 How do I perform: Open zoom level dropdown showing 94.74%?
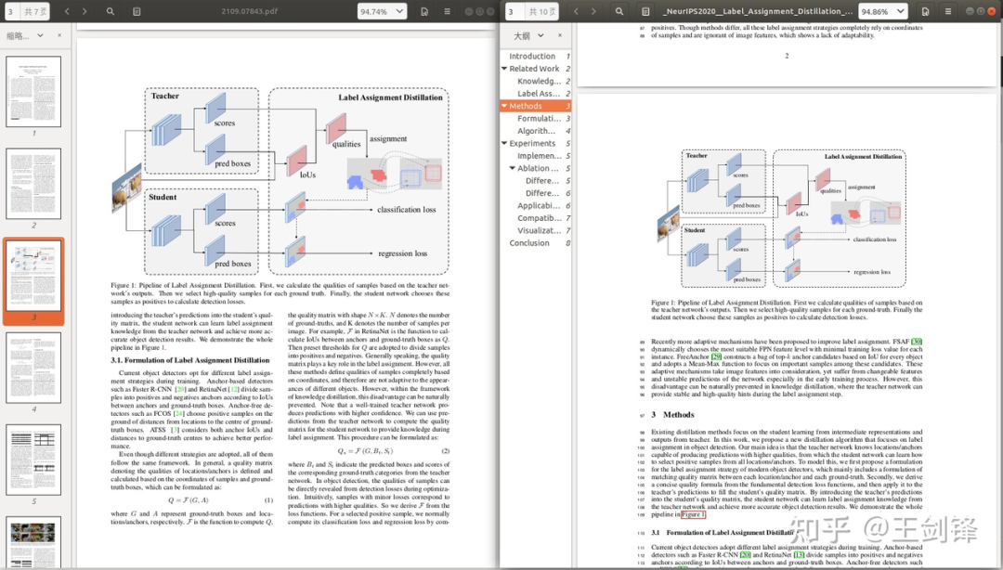click(382, 11)
